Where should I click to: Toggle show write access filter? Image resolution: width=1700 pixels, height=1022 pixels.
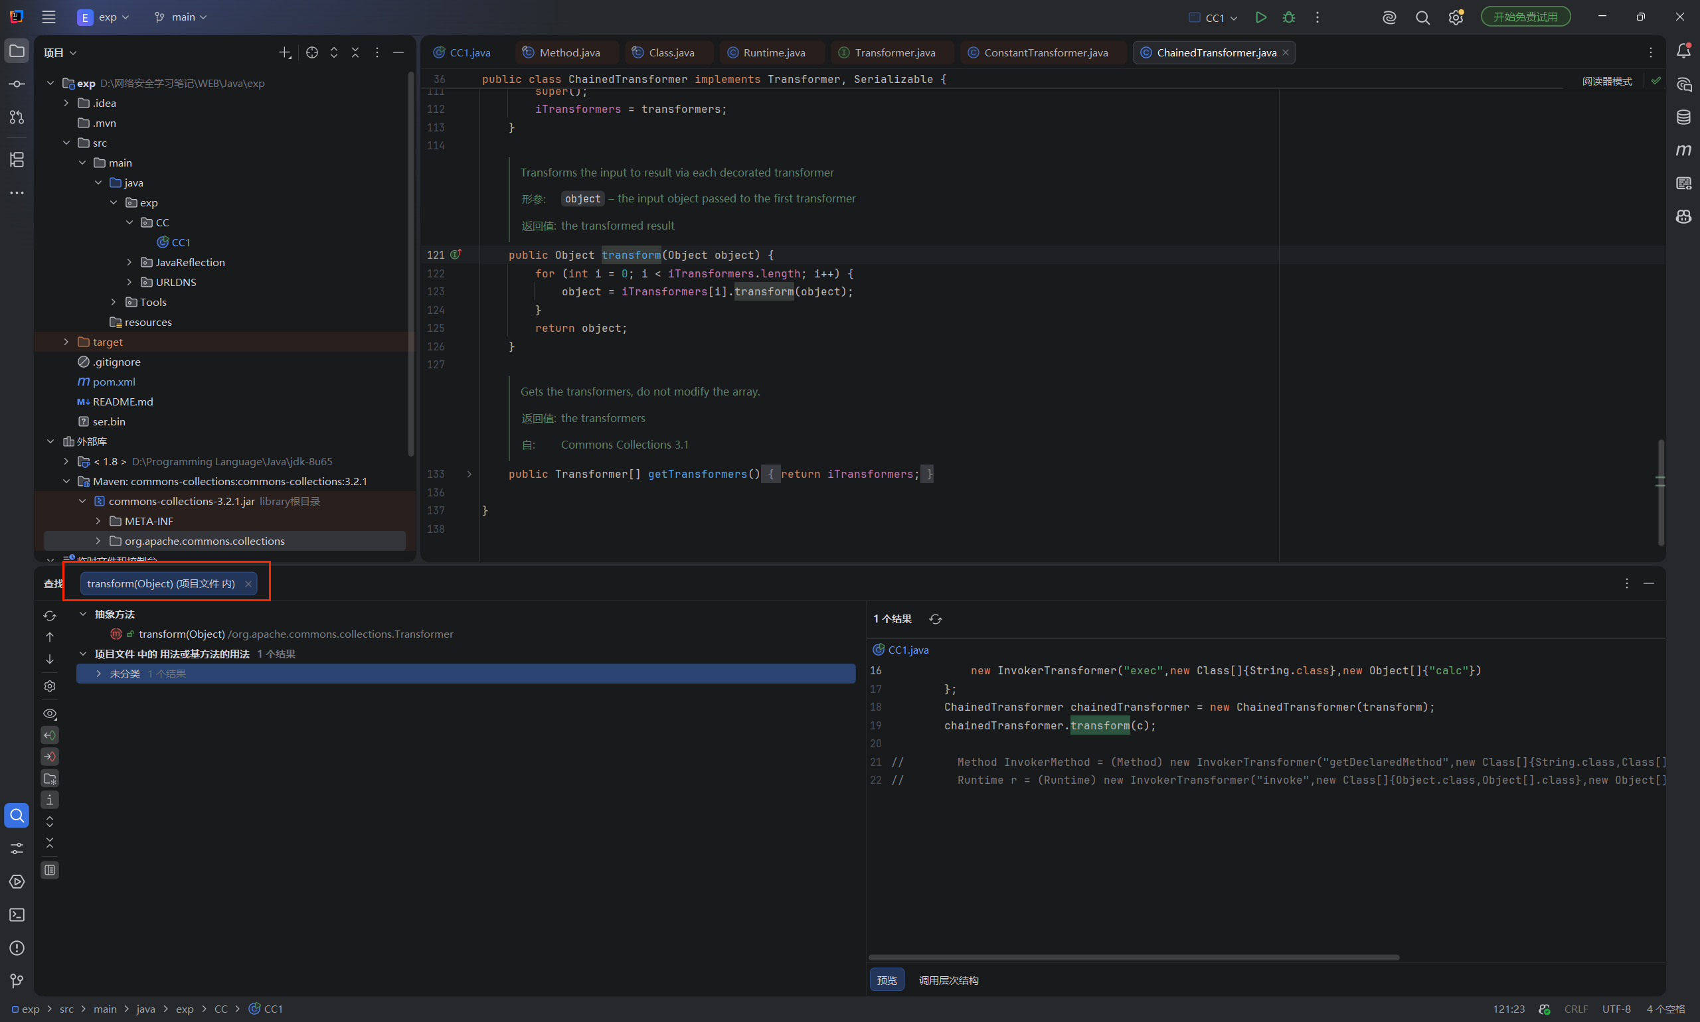tap(50, 756)
